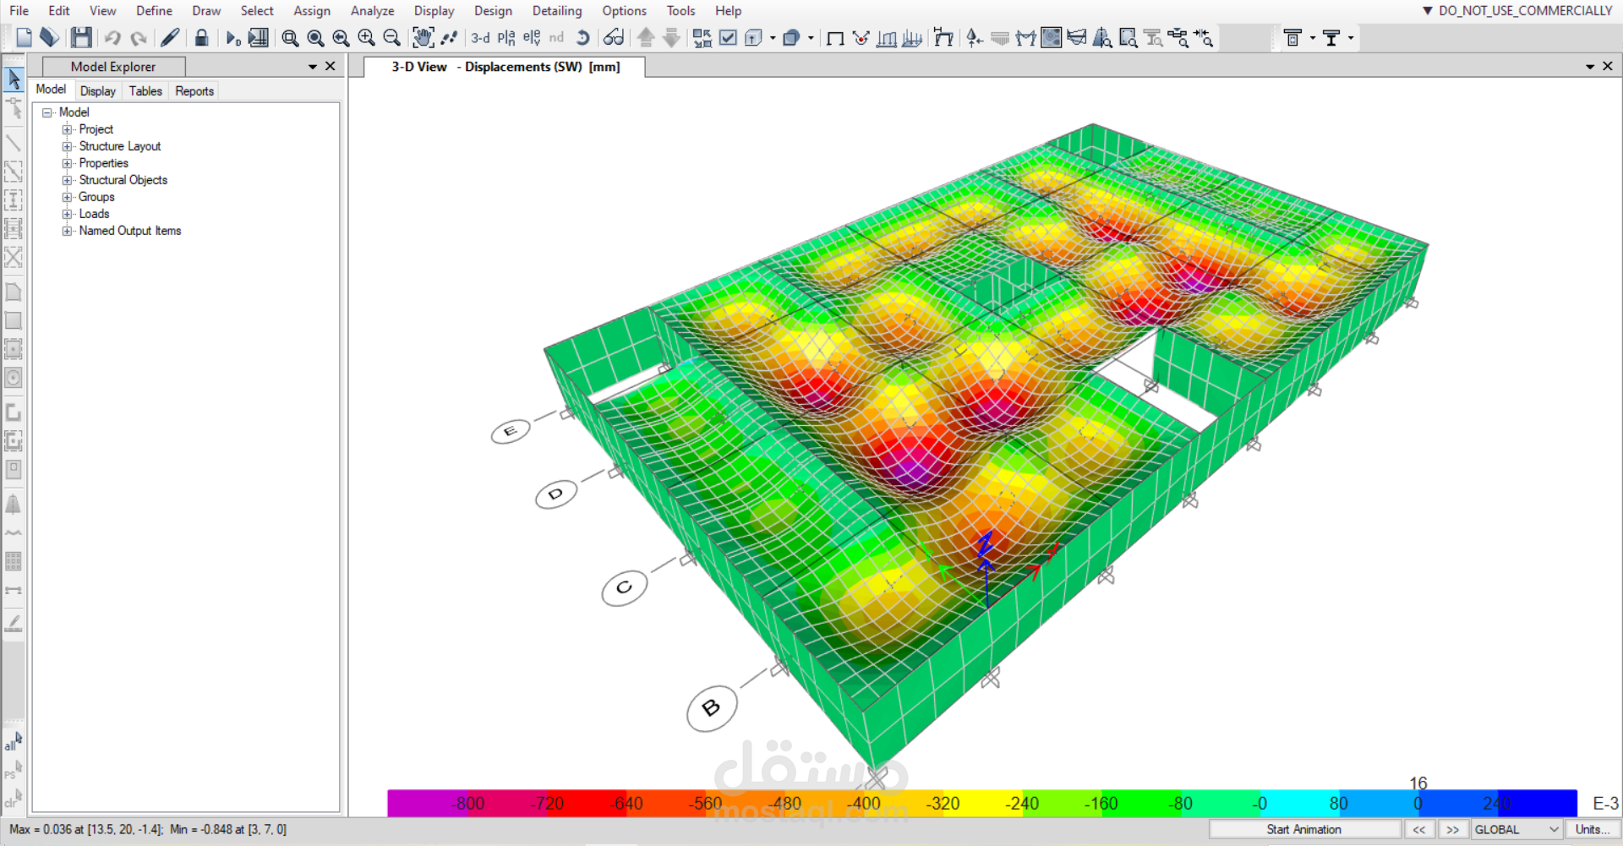The width and height of the screenshot is (1623, 846).
Task: Switch to the Display tab in Model Explorer
Action: [98, 91]
